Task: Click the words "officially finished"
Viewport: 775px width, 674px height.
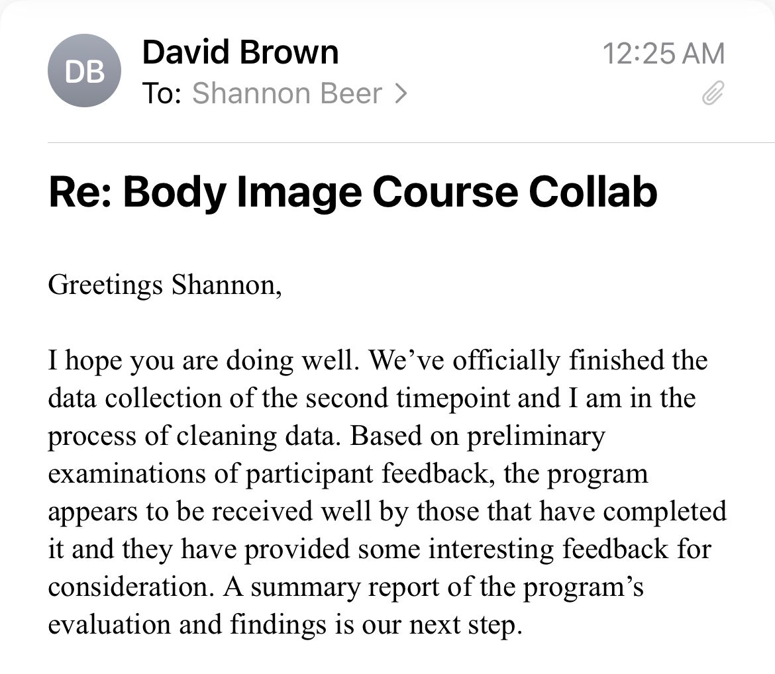Action: pyautogui.click(x=525, y=361)
